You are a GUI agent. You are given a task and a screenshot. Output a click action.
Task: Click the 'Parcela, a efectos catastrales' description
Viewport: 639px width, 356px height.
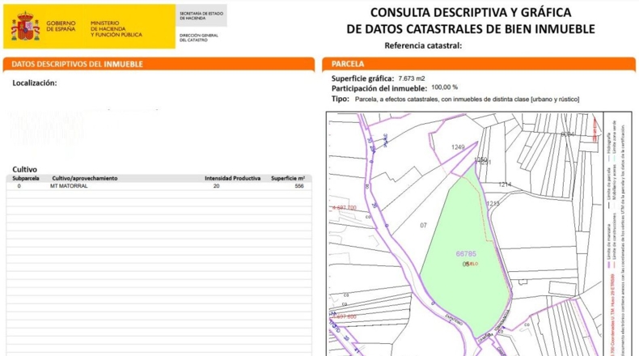[467, 99]
